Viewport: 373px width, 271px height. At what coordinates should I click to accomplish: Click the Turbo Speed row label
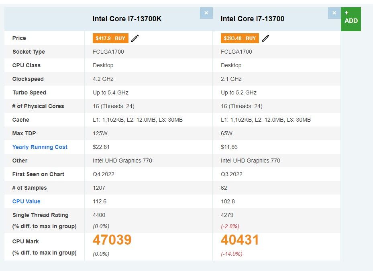point(29,92)
